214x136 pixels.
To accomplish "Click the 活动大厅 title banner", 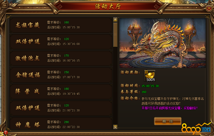I will tap(108, 6).
